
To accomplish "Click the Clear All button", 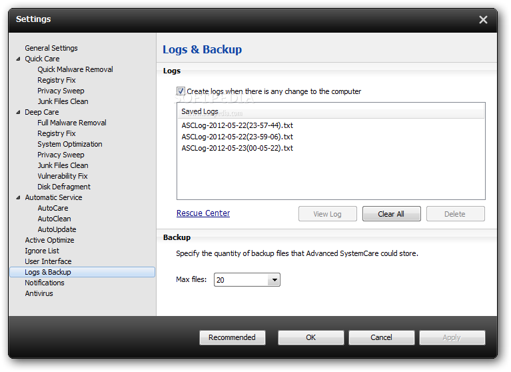I will [391, 214].
